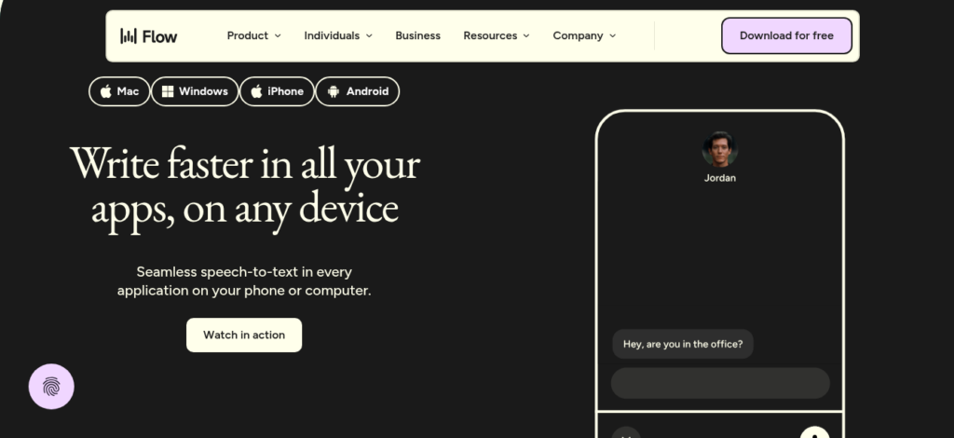Click the Watch in action button
Screen dimensions: 954x438
click(244, 335)
